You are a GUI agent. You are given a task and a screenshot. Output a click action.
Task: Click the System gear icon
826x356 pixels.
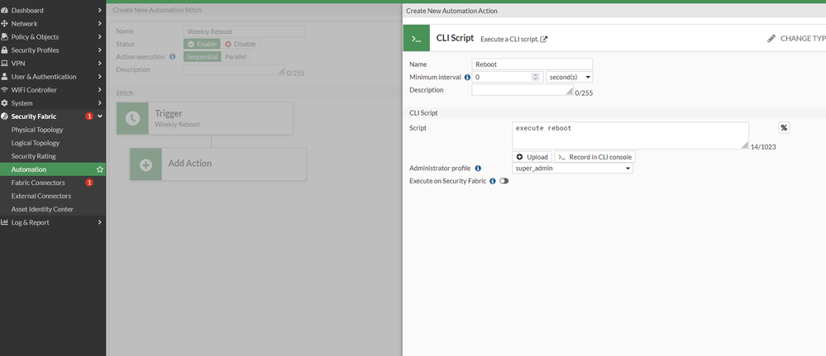5,103
